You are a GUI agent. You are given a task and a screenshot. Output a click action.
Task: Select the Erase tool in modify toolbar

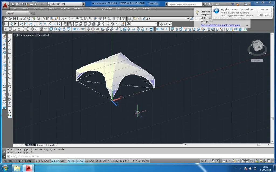point(4,36)
